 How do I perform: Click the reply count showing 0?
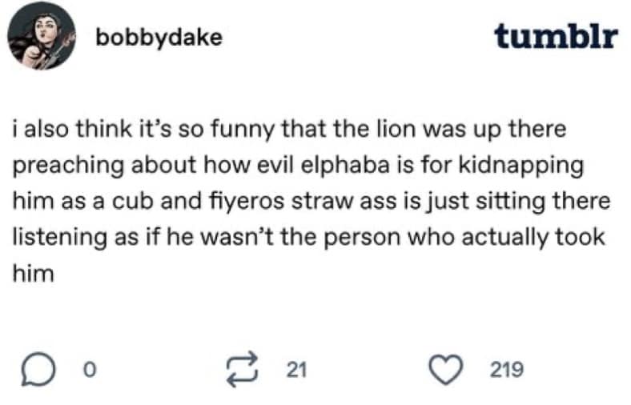click(90, 370)
